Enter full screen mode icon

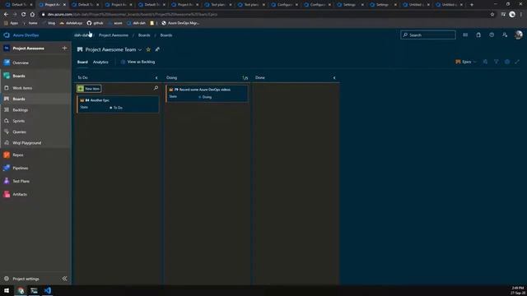(517, 62)
